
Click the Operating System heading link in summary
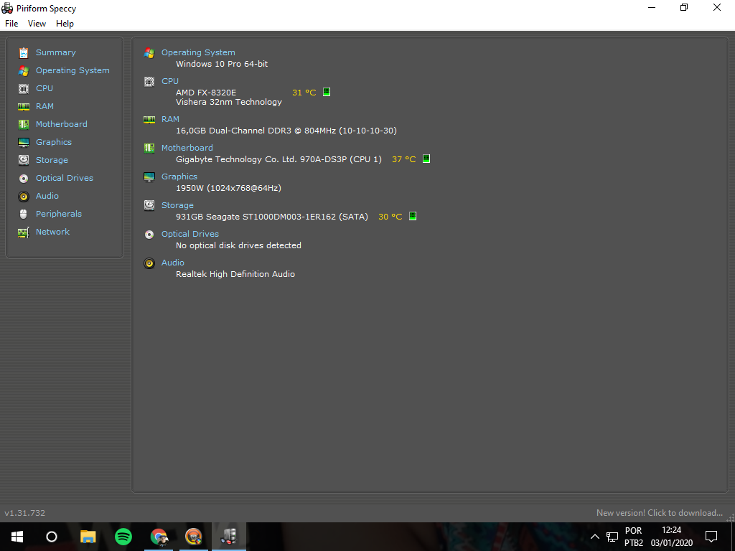point(198,52)
